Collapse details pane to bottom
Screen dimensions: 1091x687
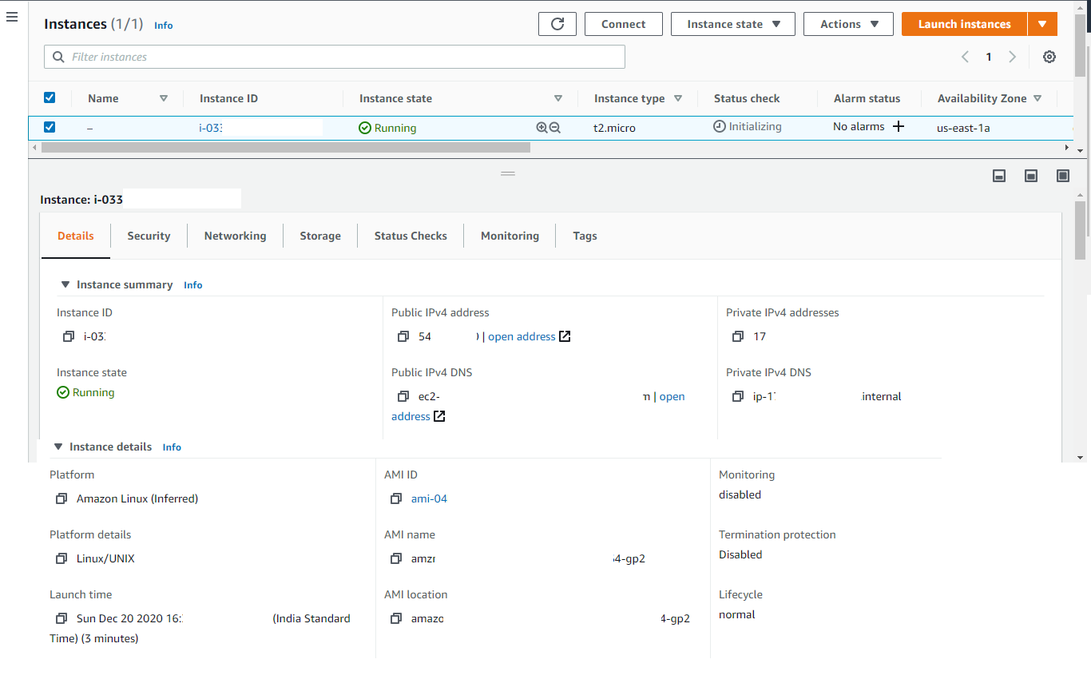[999, 176]
